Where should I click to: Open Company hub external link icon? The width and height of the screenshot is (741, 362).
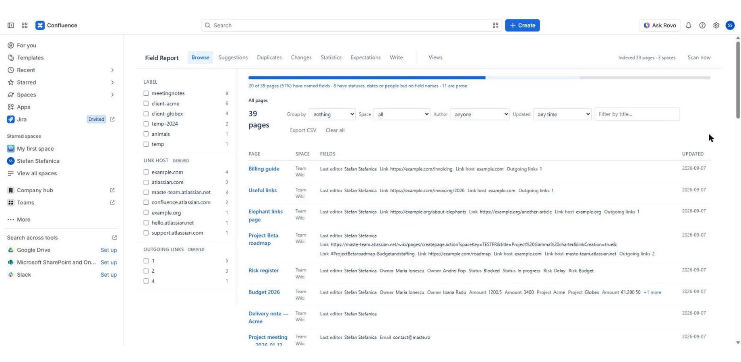pyautogui.click(x=112, y=190)
